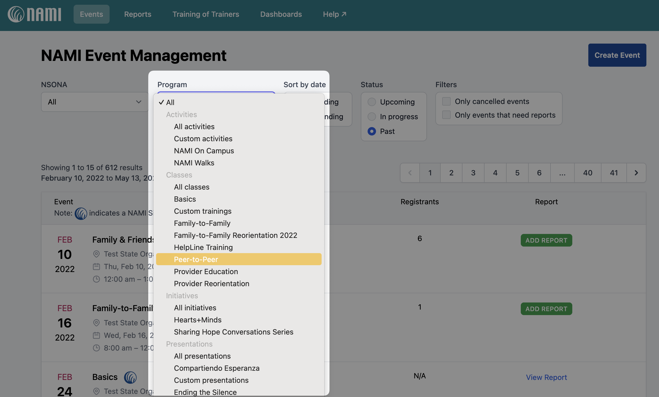Select Family-to-Family program option
This screenshot has width=659, height=397.
(x=239, y=223)
